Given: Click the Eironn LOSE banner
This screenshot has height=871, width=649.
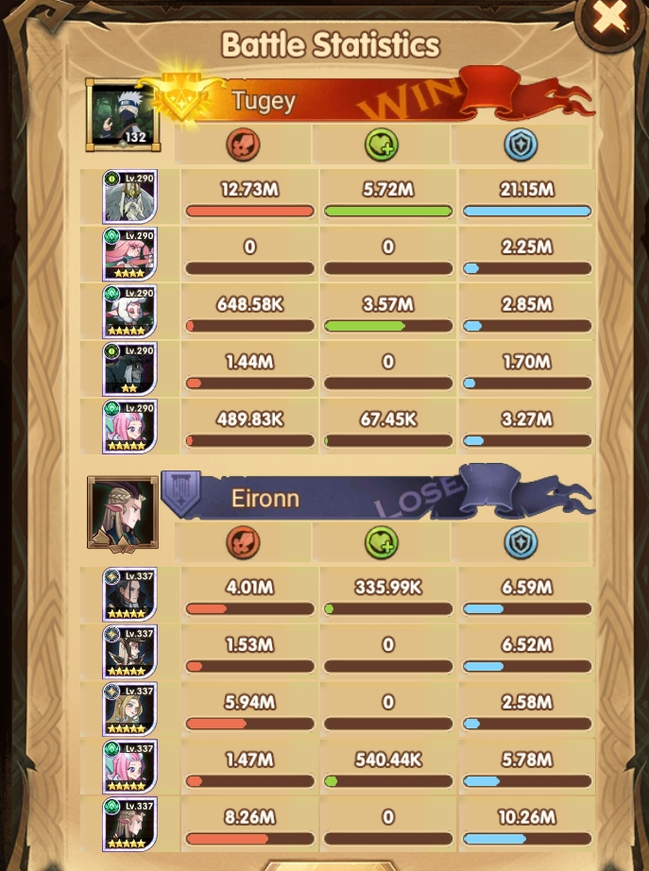Looking at the screenshot, I should pos(378,494).
